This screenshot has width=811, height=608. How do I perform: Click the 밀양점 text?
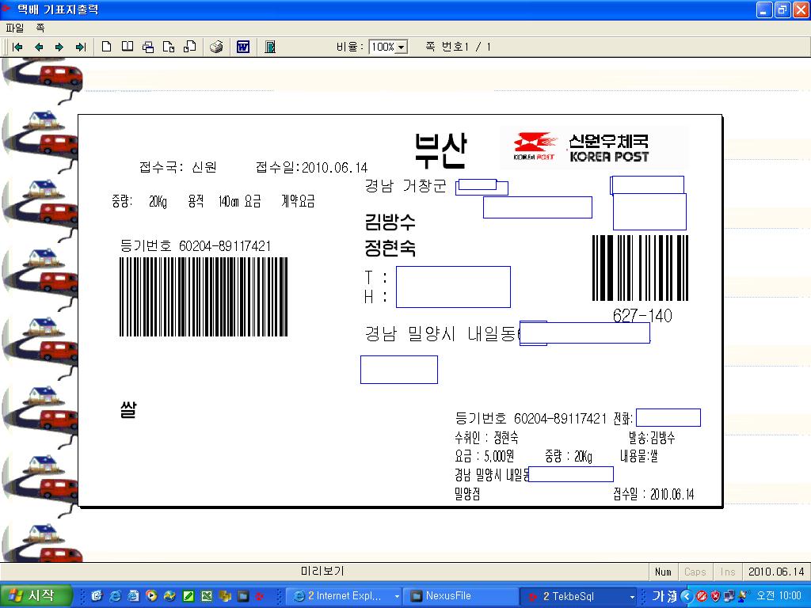pos(467,494)
